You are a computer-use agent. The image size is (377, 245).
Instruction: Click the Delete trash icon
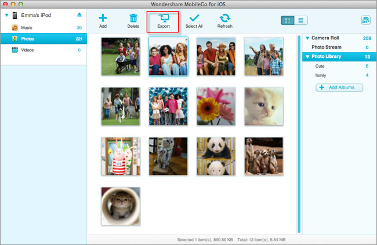[x=133, y=18]
